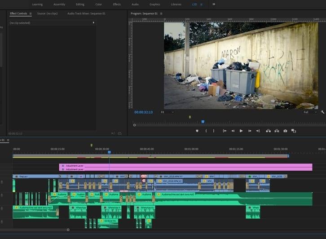Open the Program: Sequence 01 panel menu
This screenshot has width=326, height=239.
pyautogui.click(x=161, y=13)
